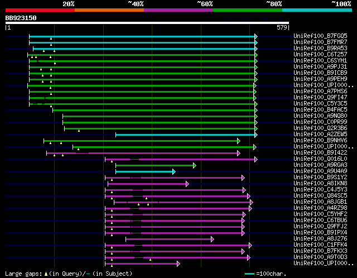Image resolution: width=357 pixels, height=278 pixels.
Task: Select hit label UniRef100_B7FMR7
Action: tap(320, 42)
